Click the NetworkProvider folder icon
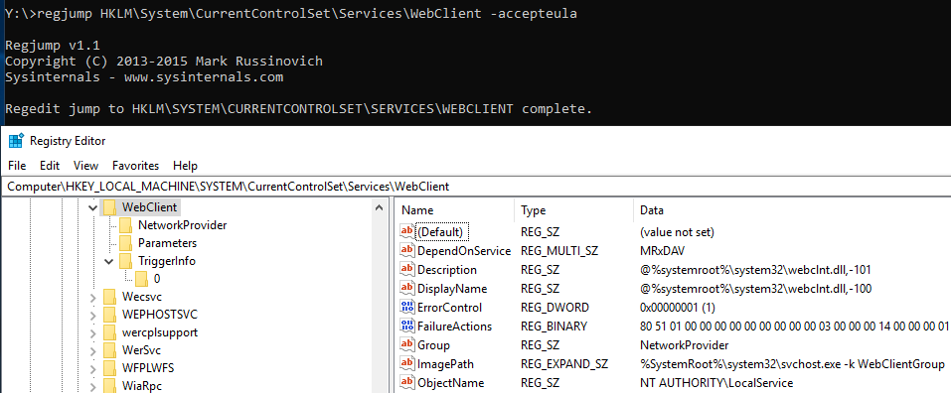 tap(125, 225)
